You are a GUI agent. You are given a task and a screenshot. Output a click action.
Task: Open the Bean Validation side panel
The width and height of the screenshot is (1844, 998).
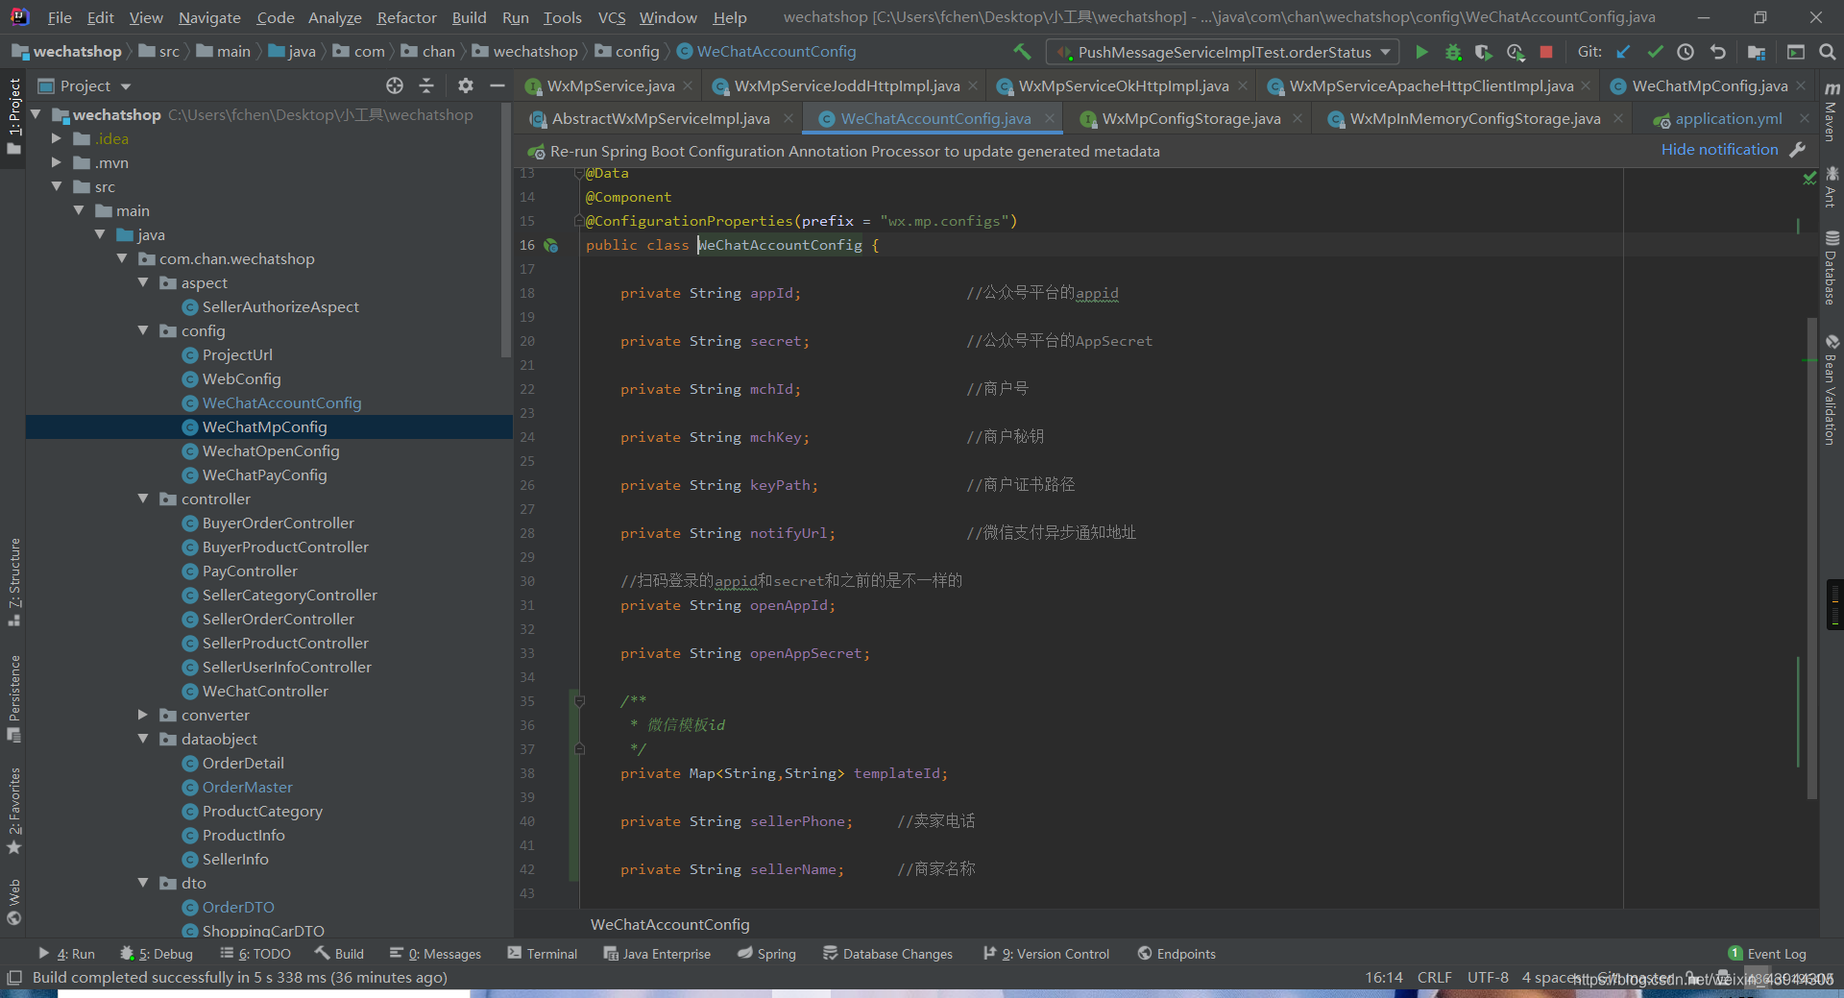(1832, 390)
